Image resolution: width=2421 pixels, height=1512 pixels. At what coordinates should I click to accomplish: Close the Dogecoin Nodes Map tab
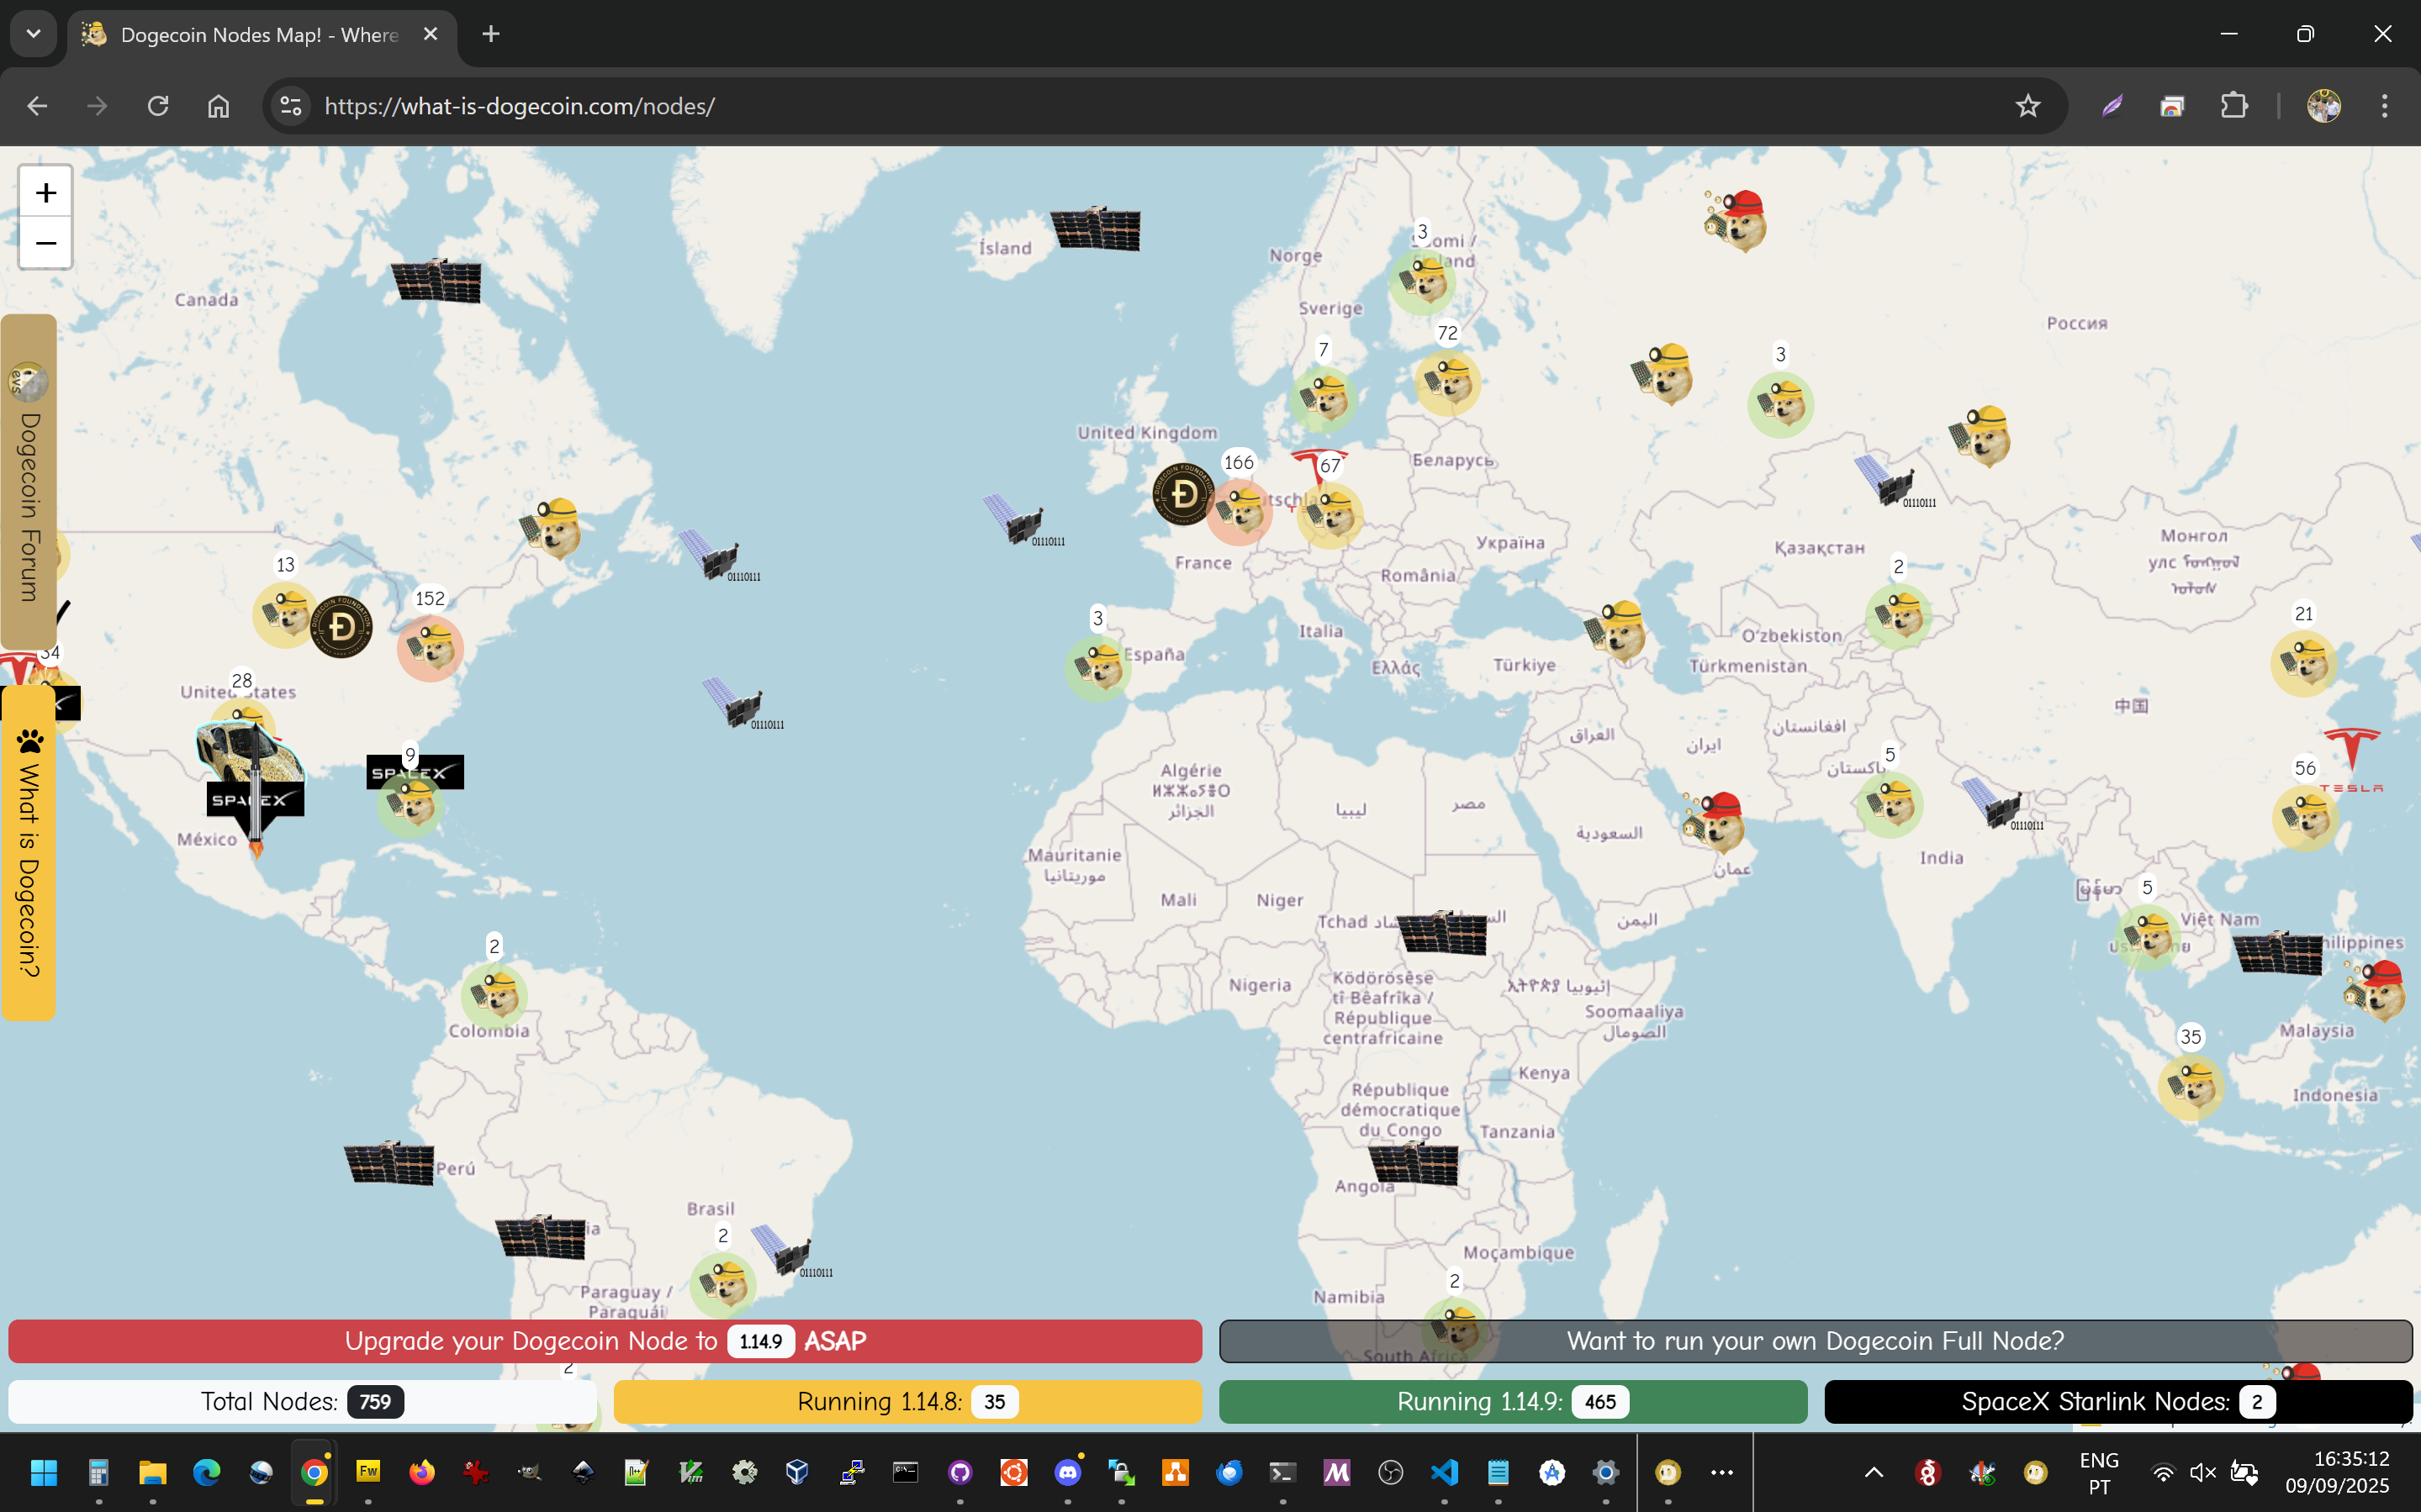(x=431, y=34)
